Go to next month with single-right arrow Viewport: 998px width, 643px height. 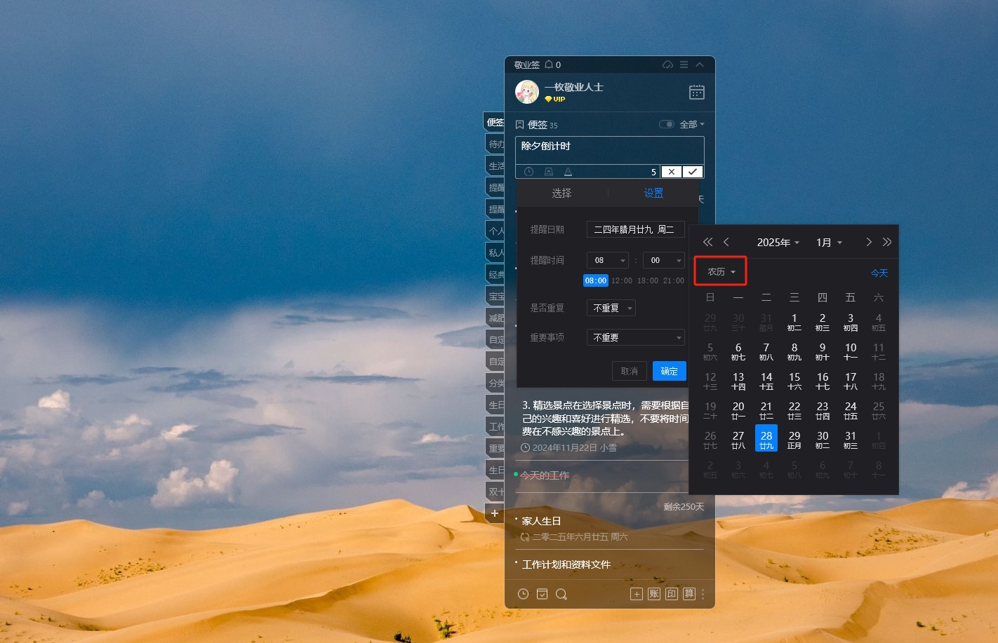click(869, 242)
